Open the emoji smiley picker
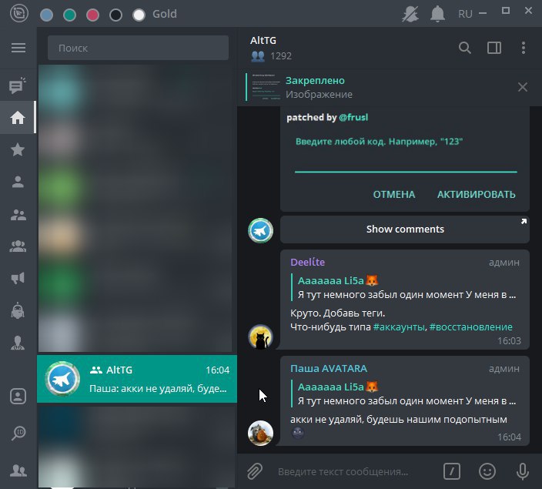 [x=487, y=471]
